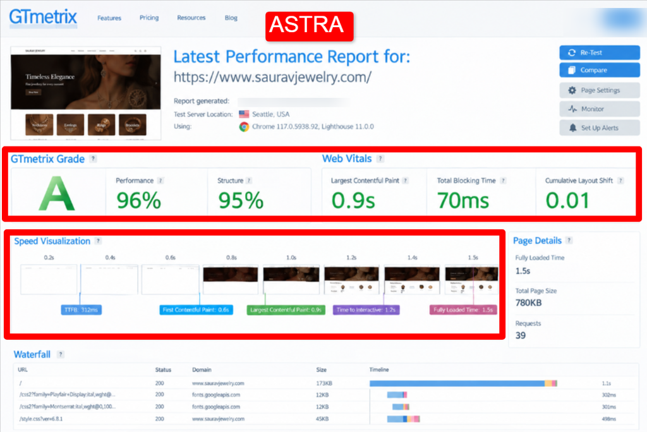Click the Set Up Alerts button
This screenshot has width=647, height=432.
point(599,128)
